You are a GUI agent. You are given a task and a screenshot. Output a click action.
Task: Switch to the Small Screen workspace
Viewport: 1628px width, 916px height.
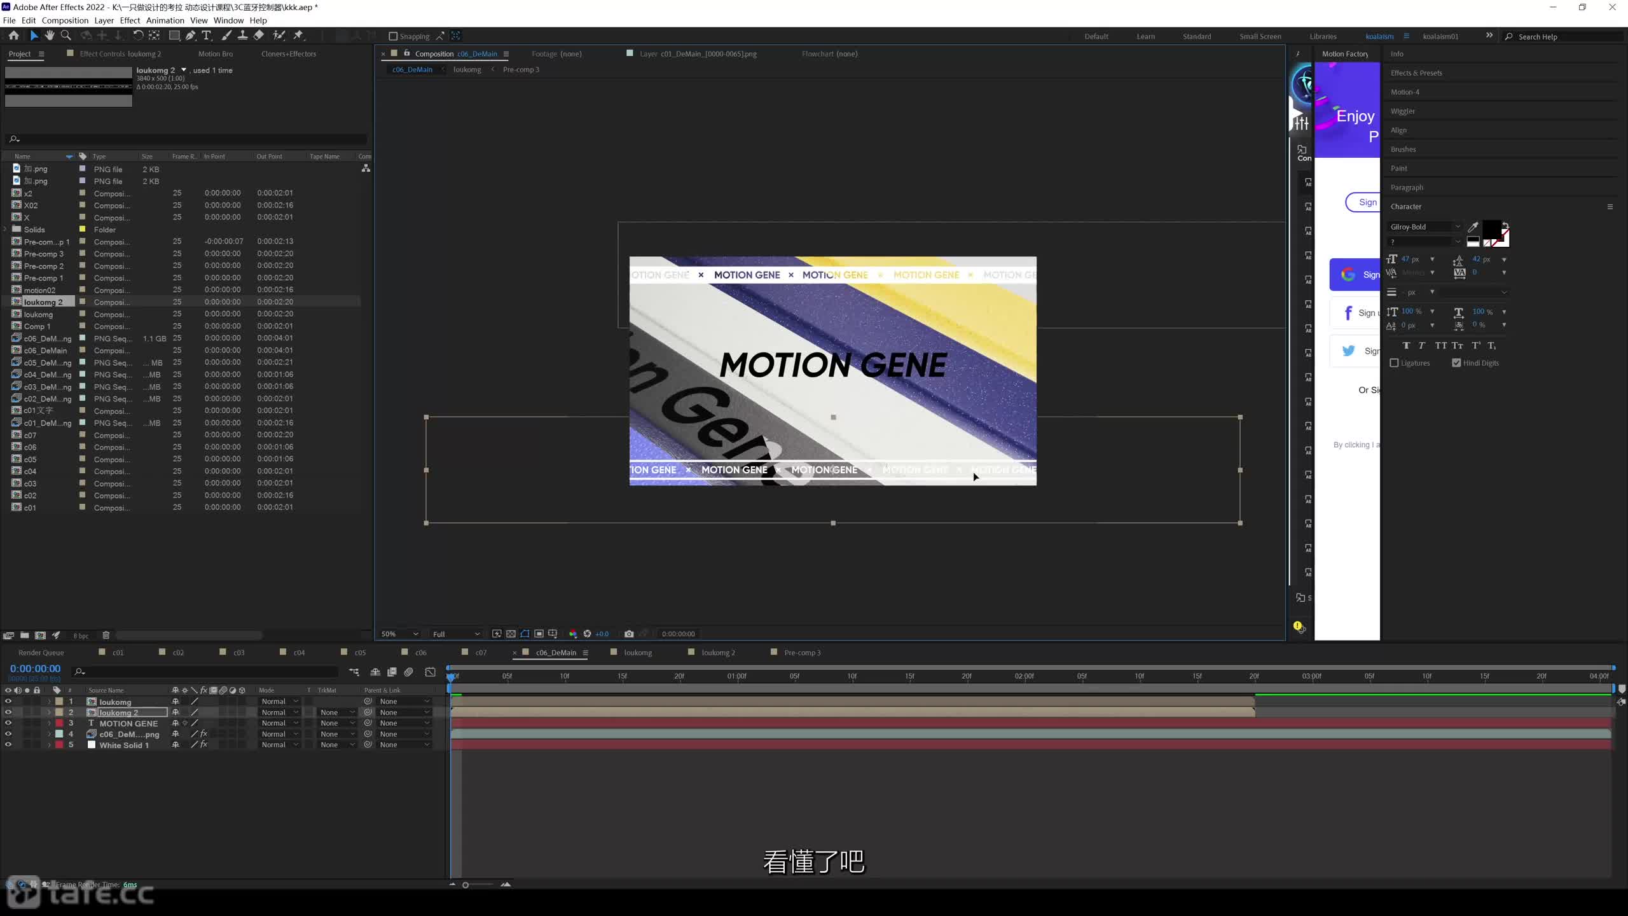tap(1260, 36)
